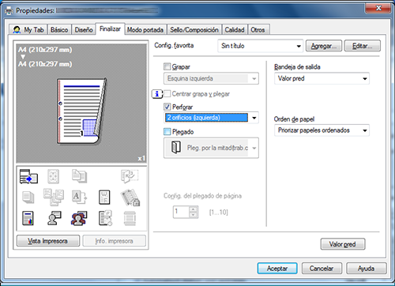Open the Otros tab
Viewport: 395px width, 286px height.
[x=258, y=30]
